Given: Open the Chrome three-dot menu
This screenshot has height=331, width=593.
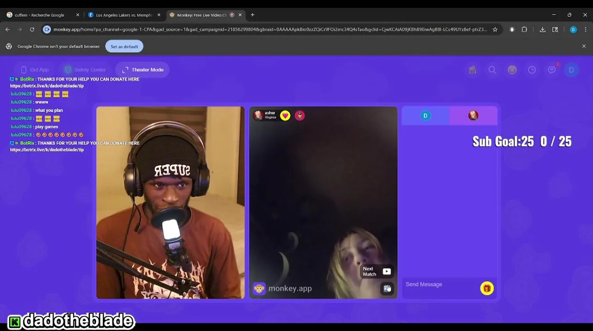Looking at the screenshot, I should click(586, 29).
